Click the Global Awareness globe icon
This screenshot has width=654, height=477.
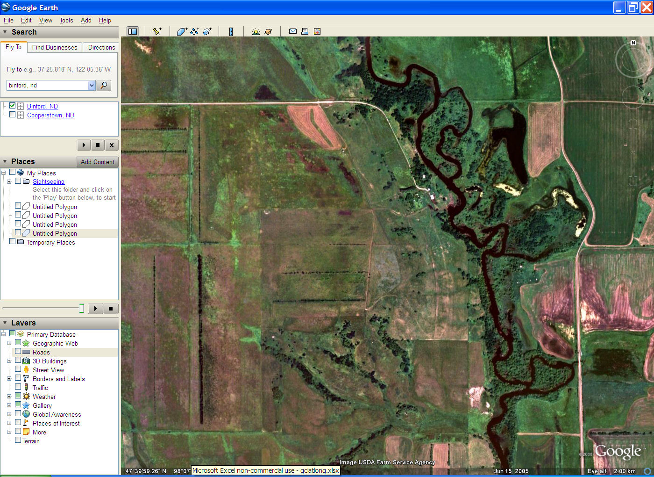26,414
